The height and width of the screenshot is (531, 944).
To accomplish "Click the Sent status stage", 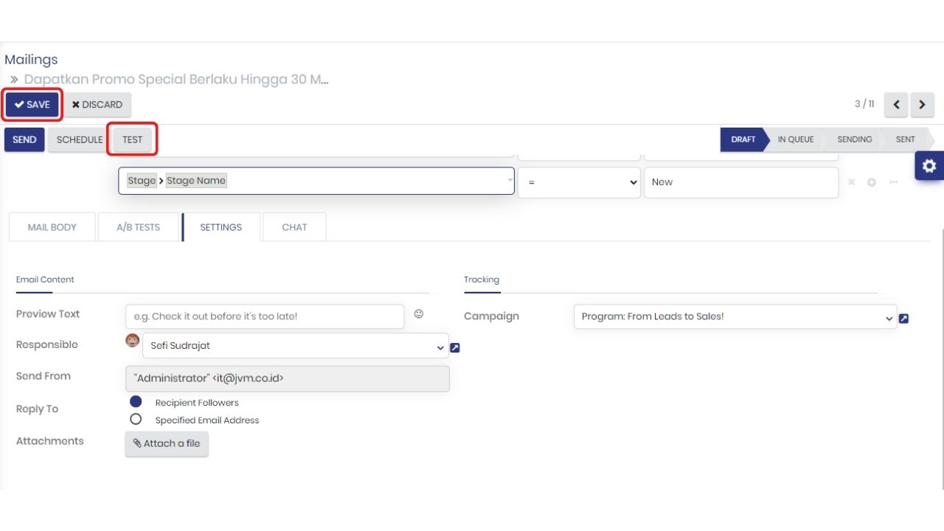I will tap(906, 139).
